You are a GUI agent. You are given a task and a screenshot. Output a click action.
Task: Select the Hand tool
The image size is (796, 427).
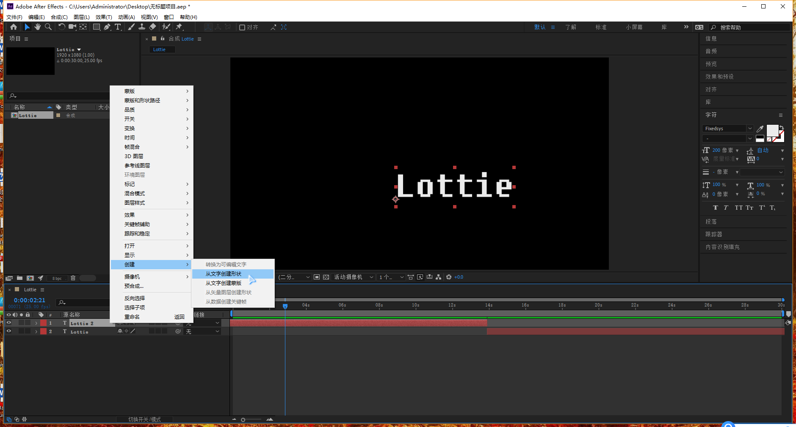(38, 27)
